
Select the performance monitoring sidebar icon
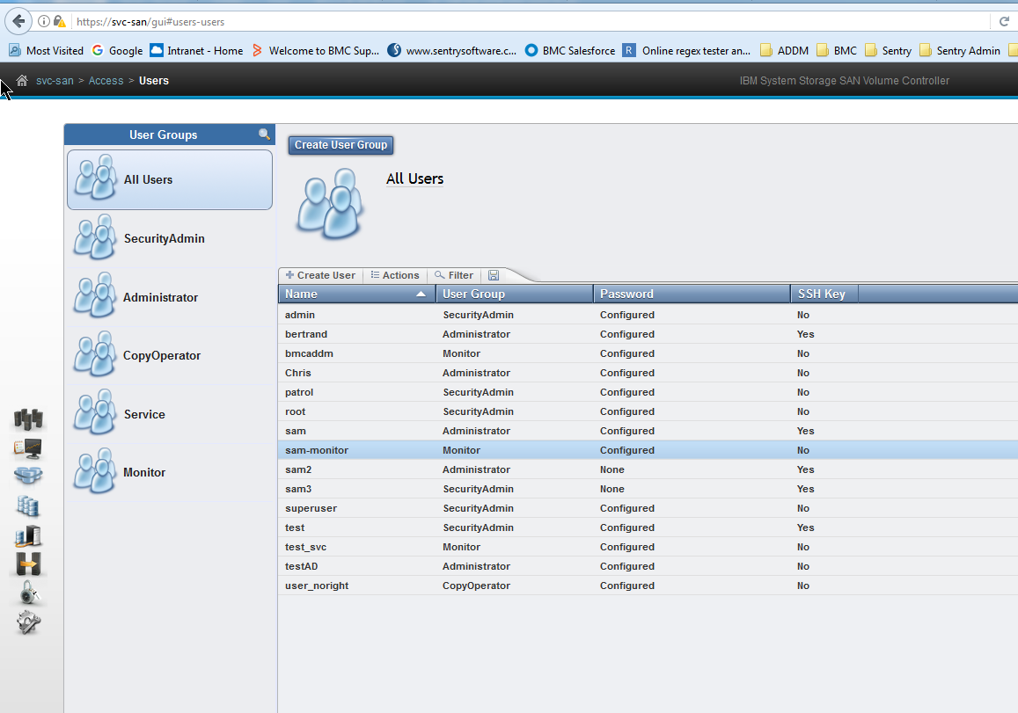pyautogui.click(x=28, y=448)
